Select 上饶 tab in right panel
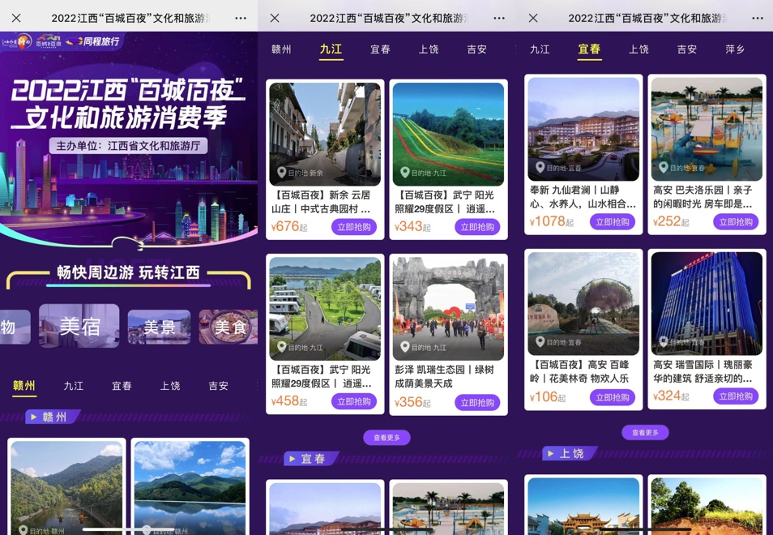This screenshot has width=773, height=535. pos(638,49)
